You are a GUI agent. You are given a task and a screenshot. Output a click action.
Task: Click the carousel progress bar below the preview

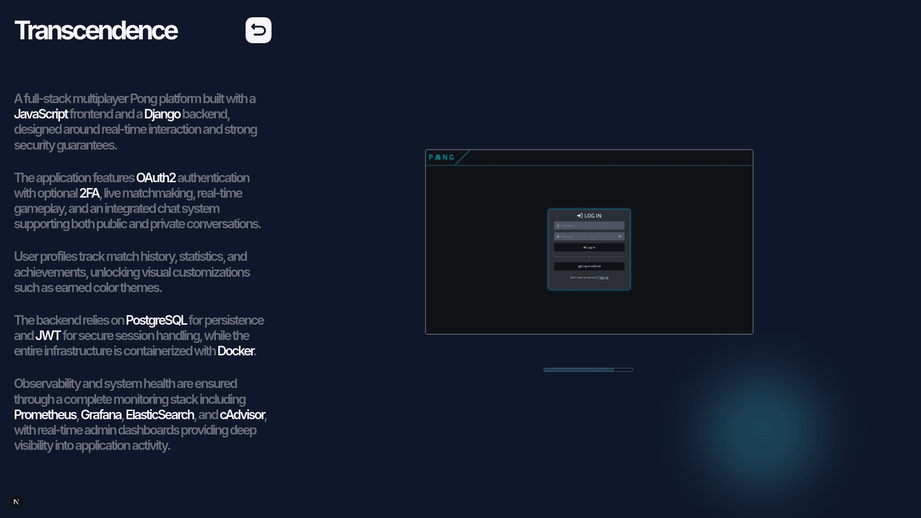(588, 369)
